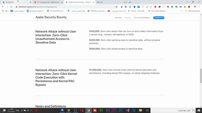The image size is (202, 113).
Task: Select the $500,000. payout amount text
Action: [x=95, y=49]
